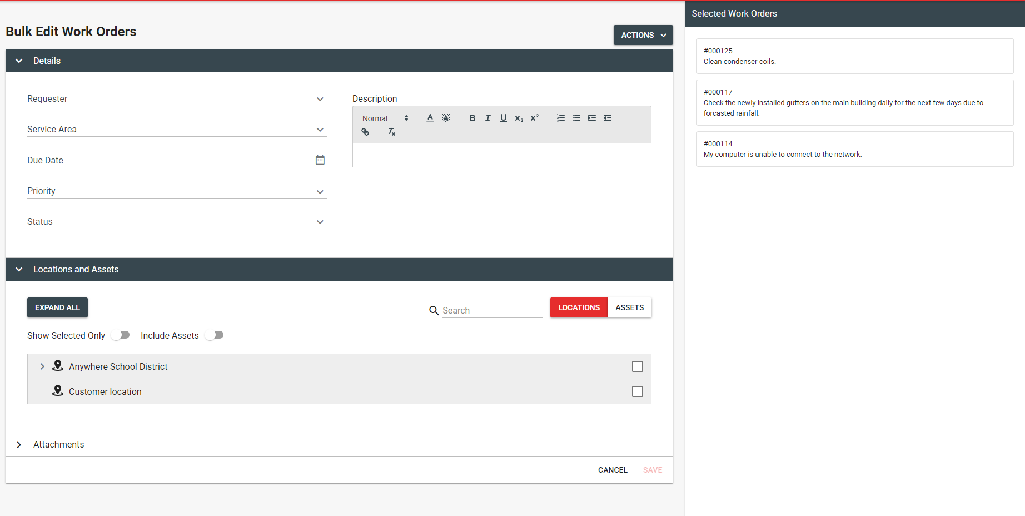Expand the Anywhere School District tree item
Image resolution: width=1025 pixels, height=516 pixels.
(42, 366)
